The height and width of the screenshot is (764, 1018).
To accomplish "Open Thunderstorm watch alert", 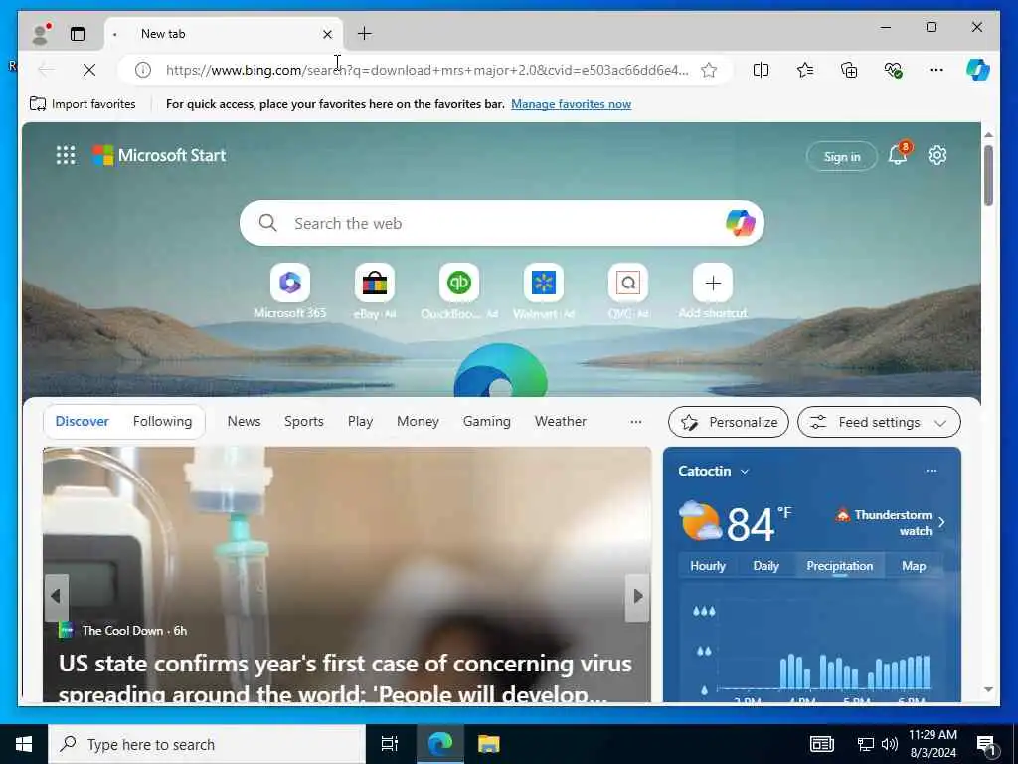I will point(890,522).
